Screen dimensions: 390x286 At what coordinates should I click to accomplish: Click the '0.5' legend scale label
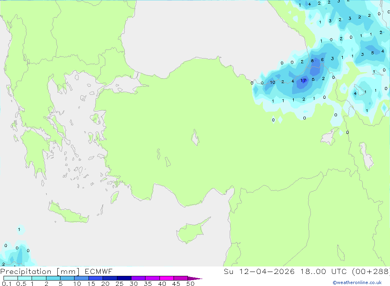tap(21, 284)
